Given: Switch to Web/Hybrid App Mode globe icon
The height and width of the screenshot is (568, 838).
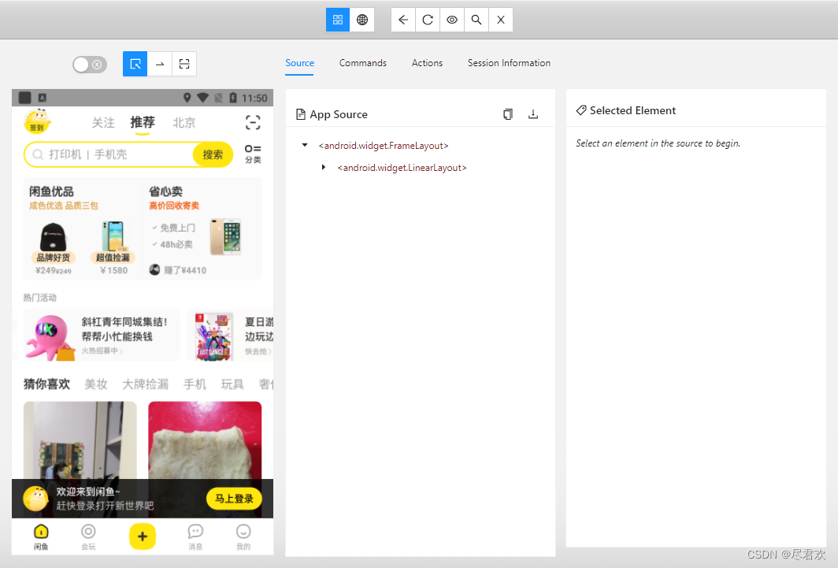Looking at the screenshot, I should tap(362, 20).
